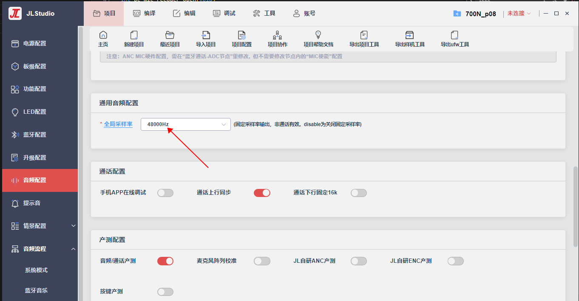
Task: Toggle 通话下行固定16k switch
Action: pyautogui.click(x=359, y=193)
